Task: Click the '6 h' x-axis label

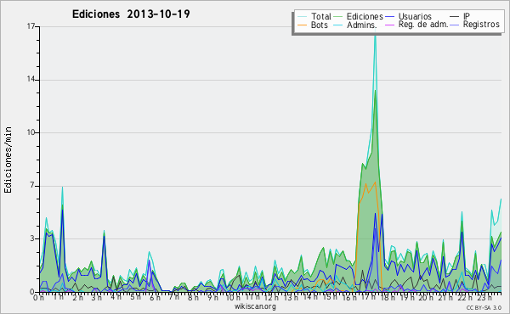Action: pos(155,297)
